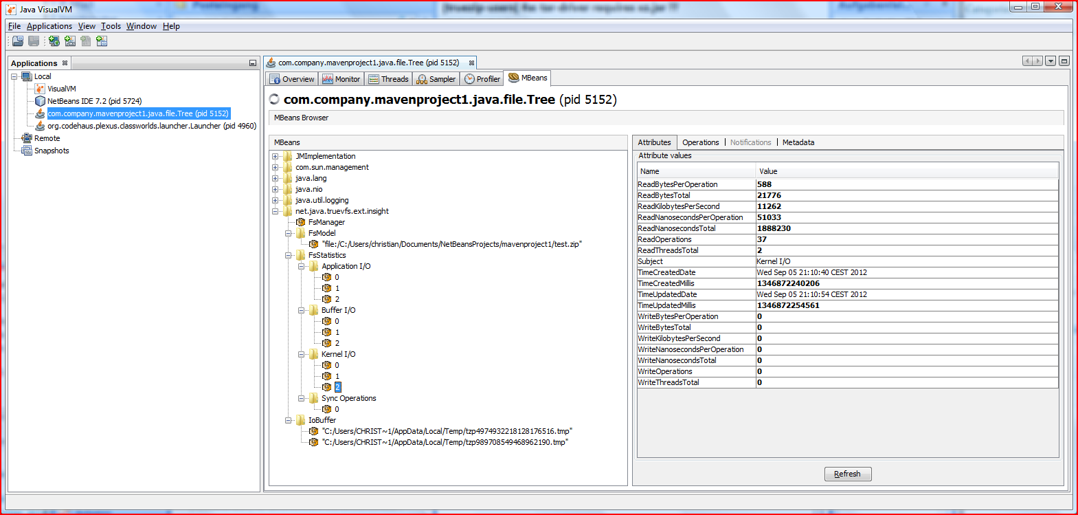
Task: Select the test.zip FsModel entry
Action: coord(451,244)
